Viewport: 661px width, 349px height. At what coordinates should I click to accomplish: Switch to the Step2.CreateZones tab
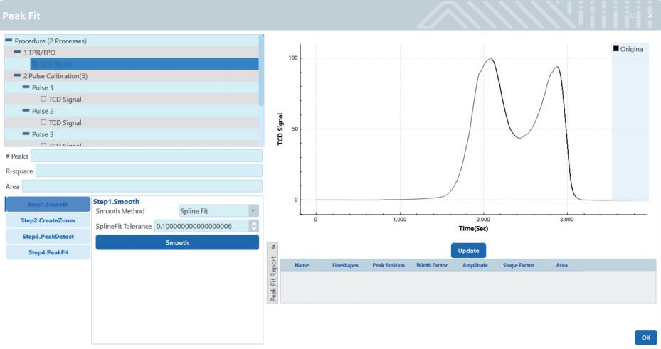click(x=48, y=220)
